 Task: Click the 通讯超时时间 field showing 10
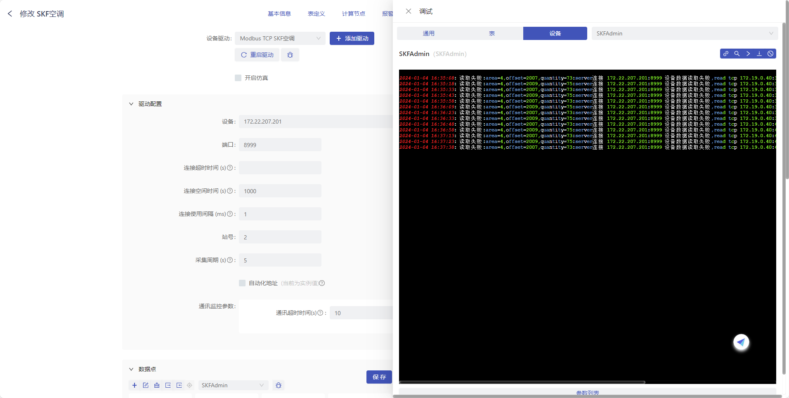click(x=361, y=313)
